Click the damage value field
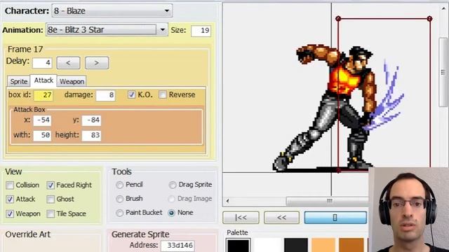 coord(106,95)
